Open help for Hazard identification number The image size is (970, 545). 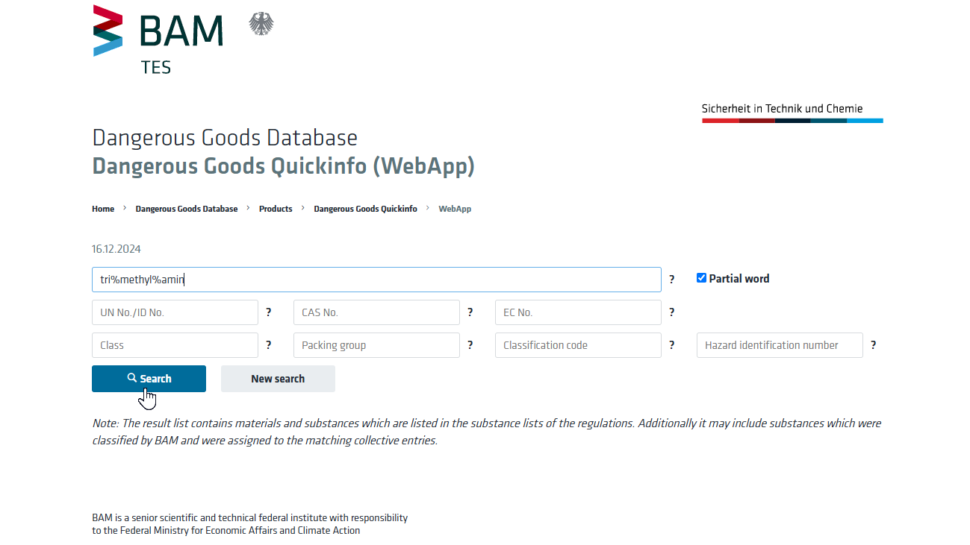click(x=873, y=345)
